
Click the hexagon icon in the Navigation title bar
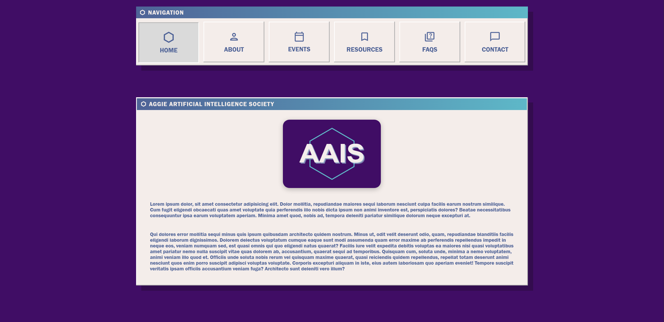tap(143, 12)
